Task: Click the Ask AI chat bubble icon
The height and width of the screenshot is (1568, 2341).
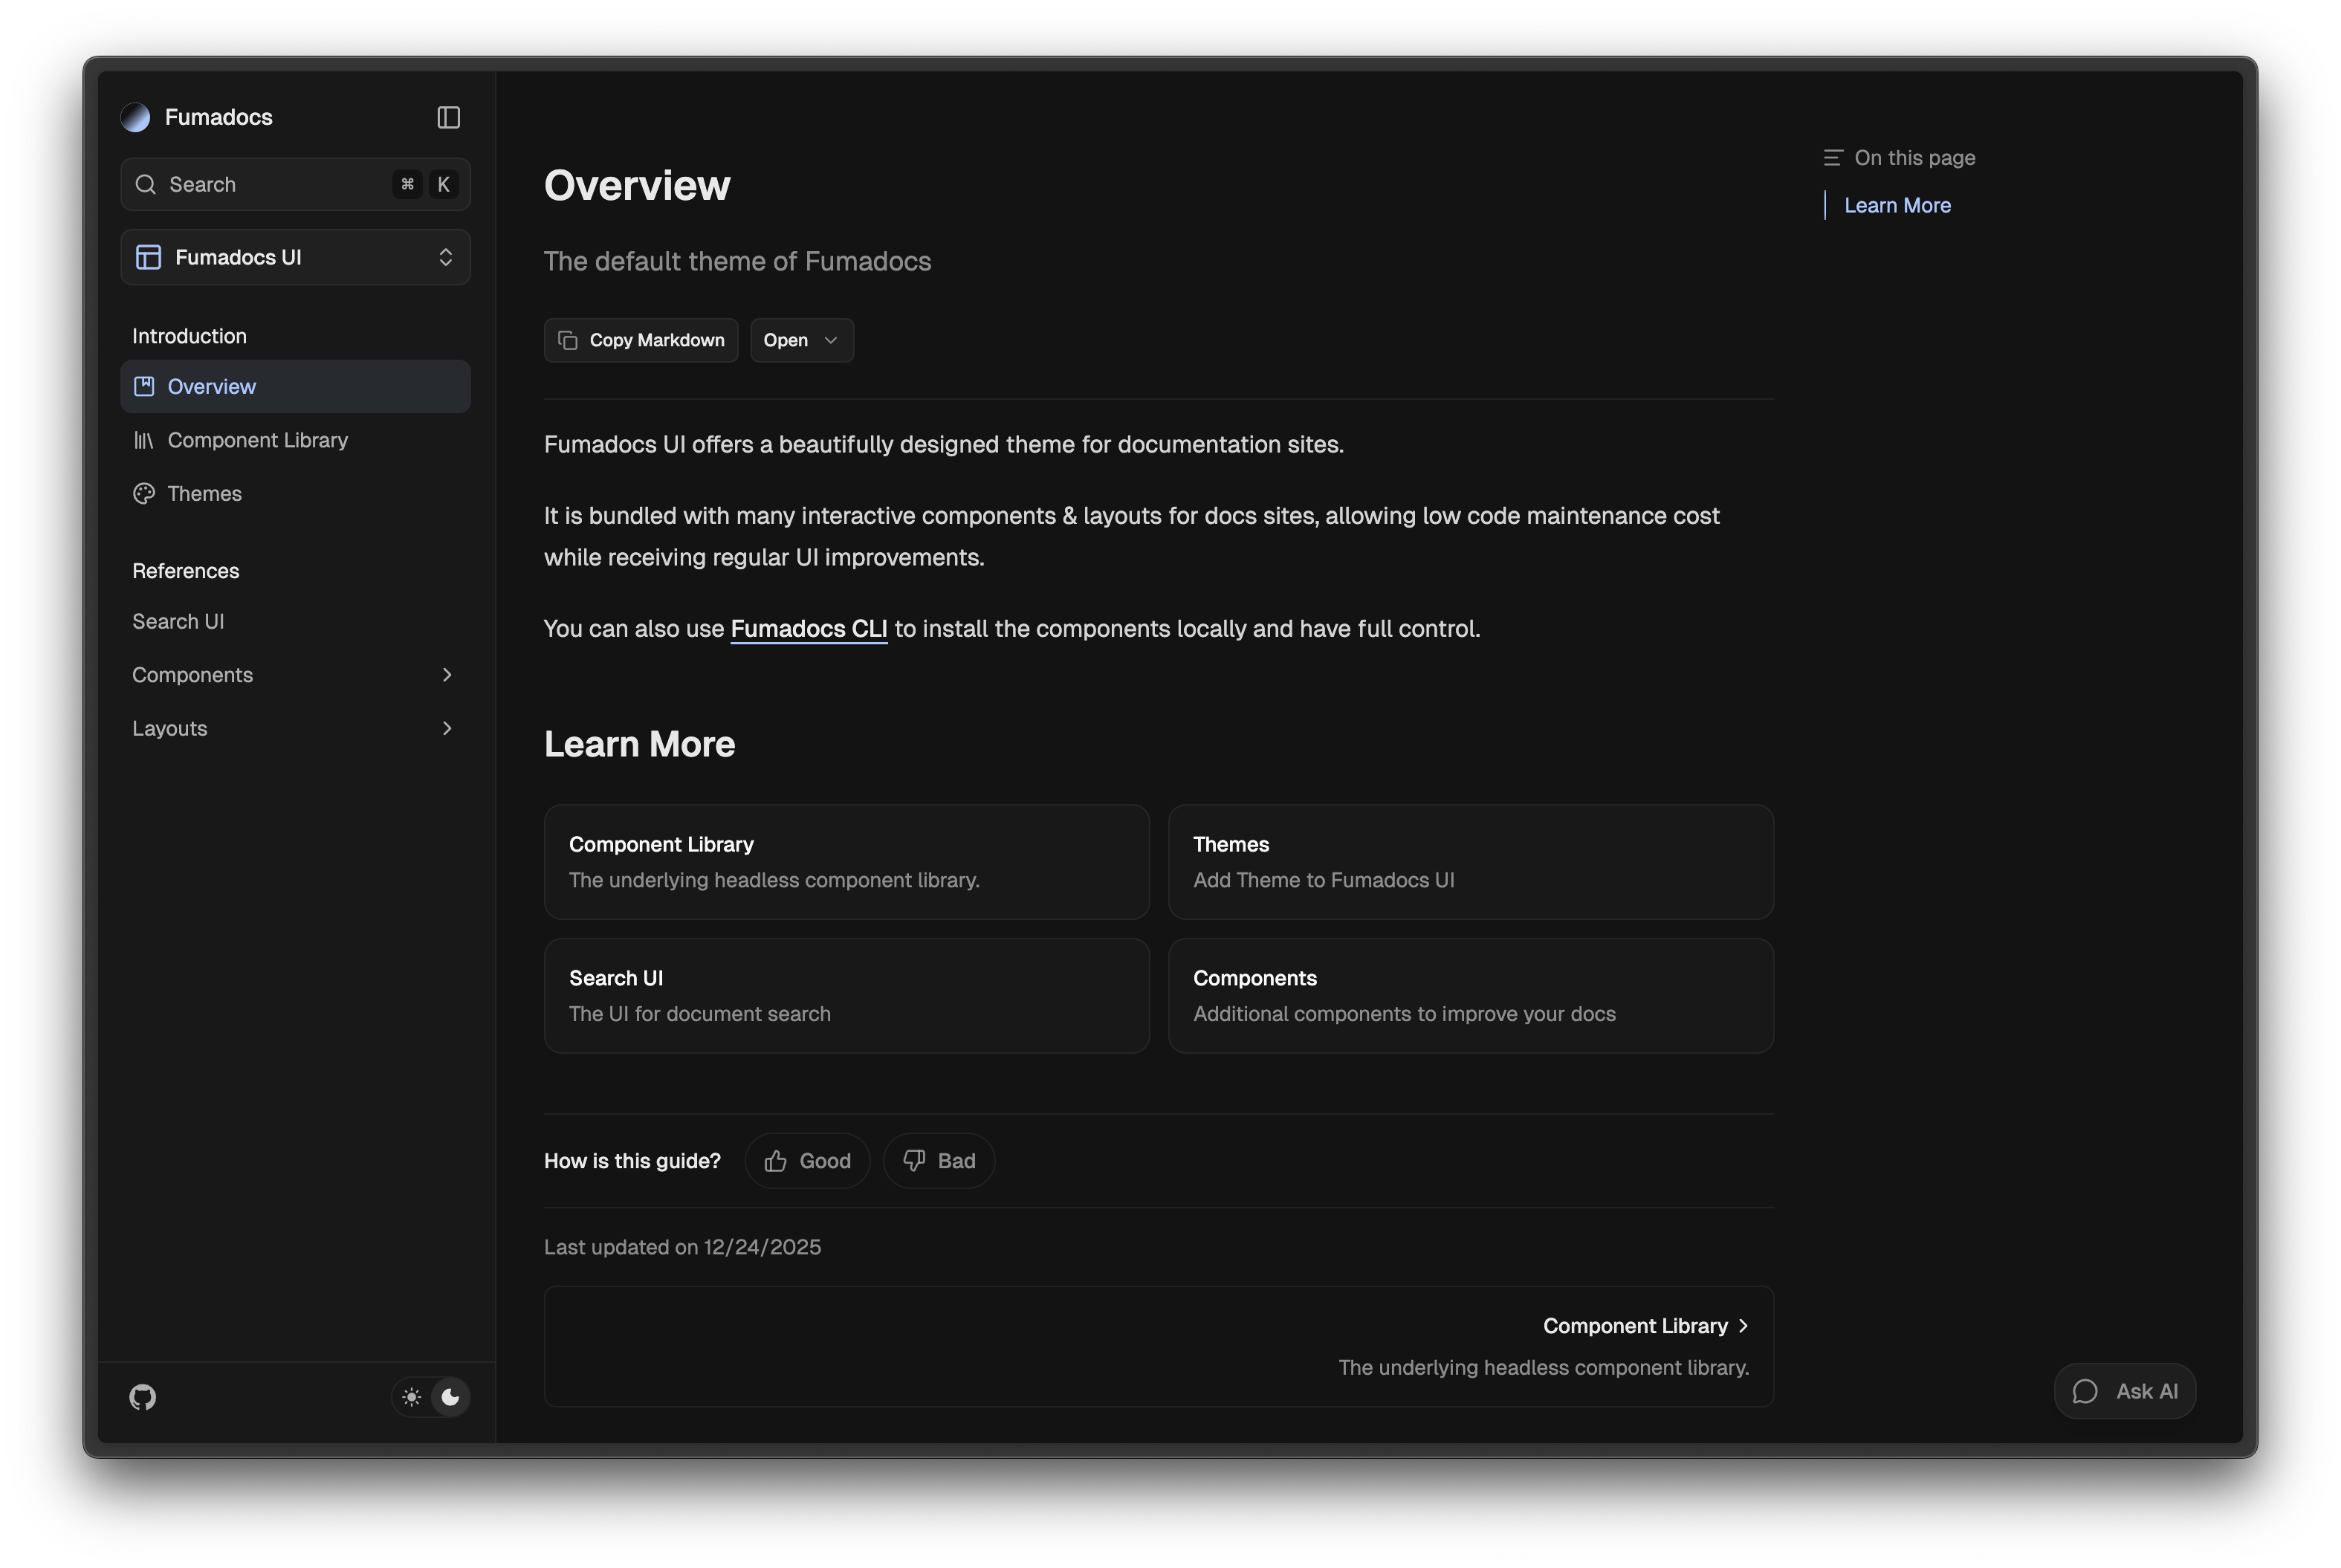Action: [2084, 1390]
